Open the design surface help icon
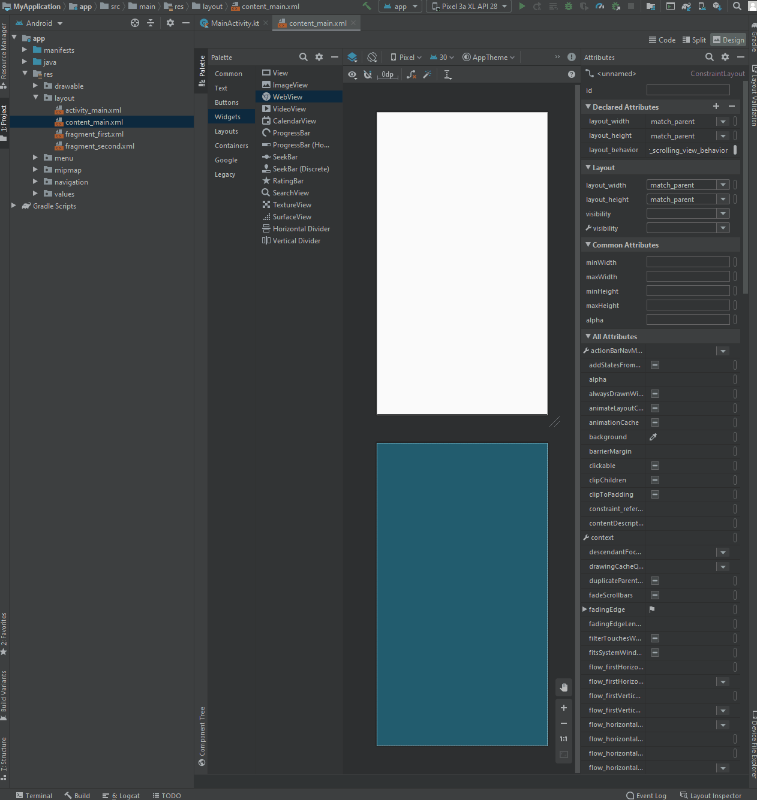Image resolution: width=757 pixels, height=800 pixels. 572,74
